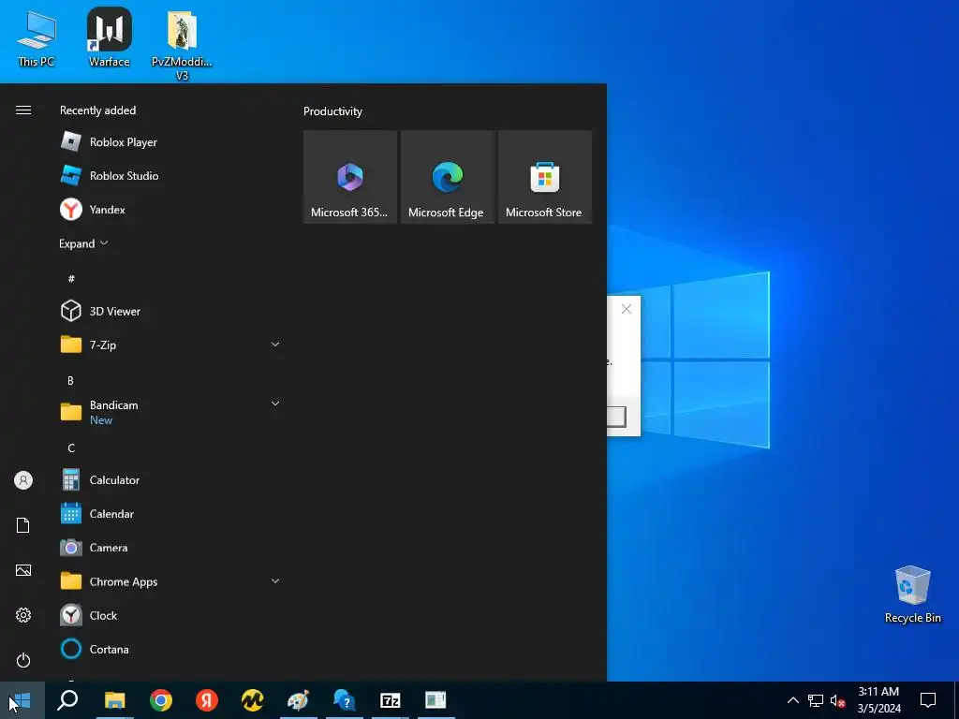This screenshot has height=719, width=959.
Task: Open the Action Center notification icon
Action: tap(928, 700)
